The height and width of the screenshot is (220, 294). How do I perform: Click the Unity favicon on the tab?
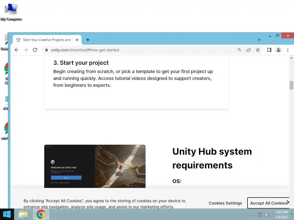coord(18,40)
